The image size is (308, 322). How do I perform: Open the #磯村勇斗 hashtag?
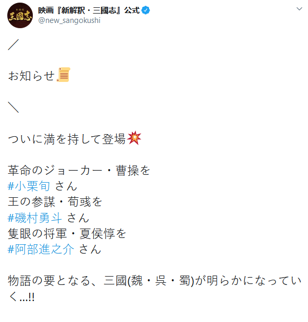[34, 218]
